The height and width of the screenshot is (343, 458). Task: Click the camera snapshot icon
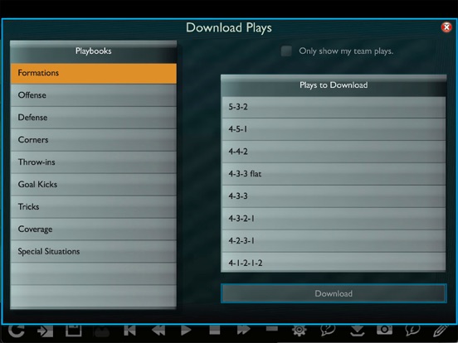[384, 330]
